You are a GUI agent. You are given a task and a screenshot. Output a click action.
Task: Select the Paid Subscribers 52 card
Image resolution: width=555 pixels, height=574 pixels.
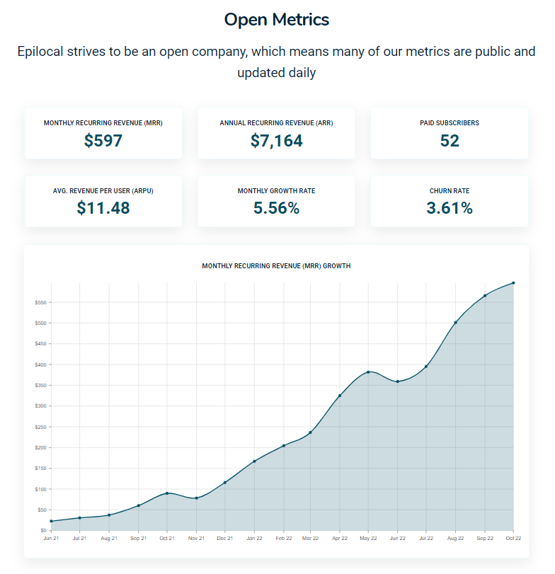coord(450,133)
